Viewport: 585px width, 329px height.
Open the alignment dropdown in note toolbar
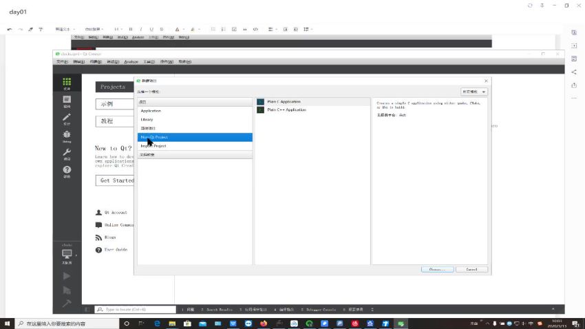coord(272,29)
